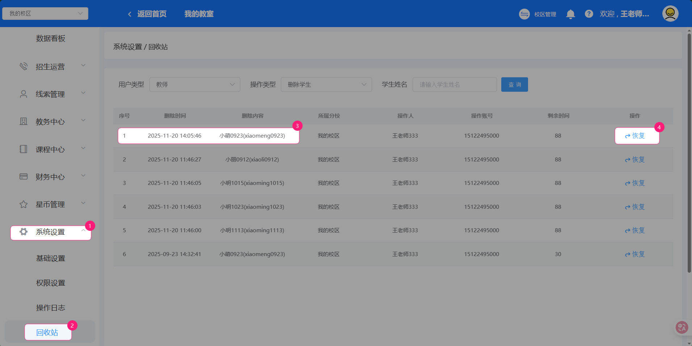Image resolution: width=692 pixels, height=346 pixels.
Task: Open 教务中心 via its calendar icon
Action: [x=24, y=121]
